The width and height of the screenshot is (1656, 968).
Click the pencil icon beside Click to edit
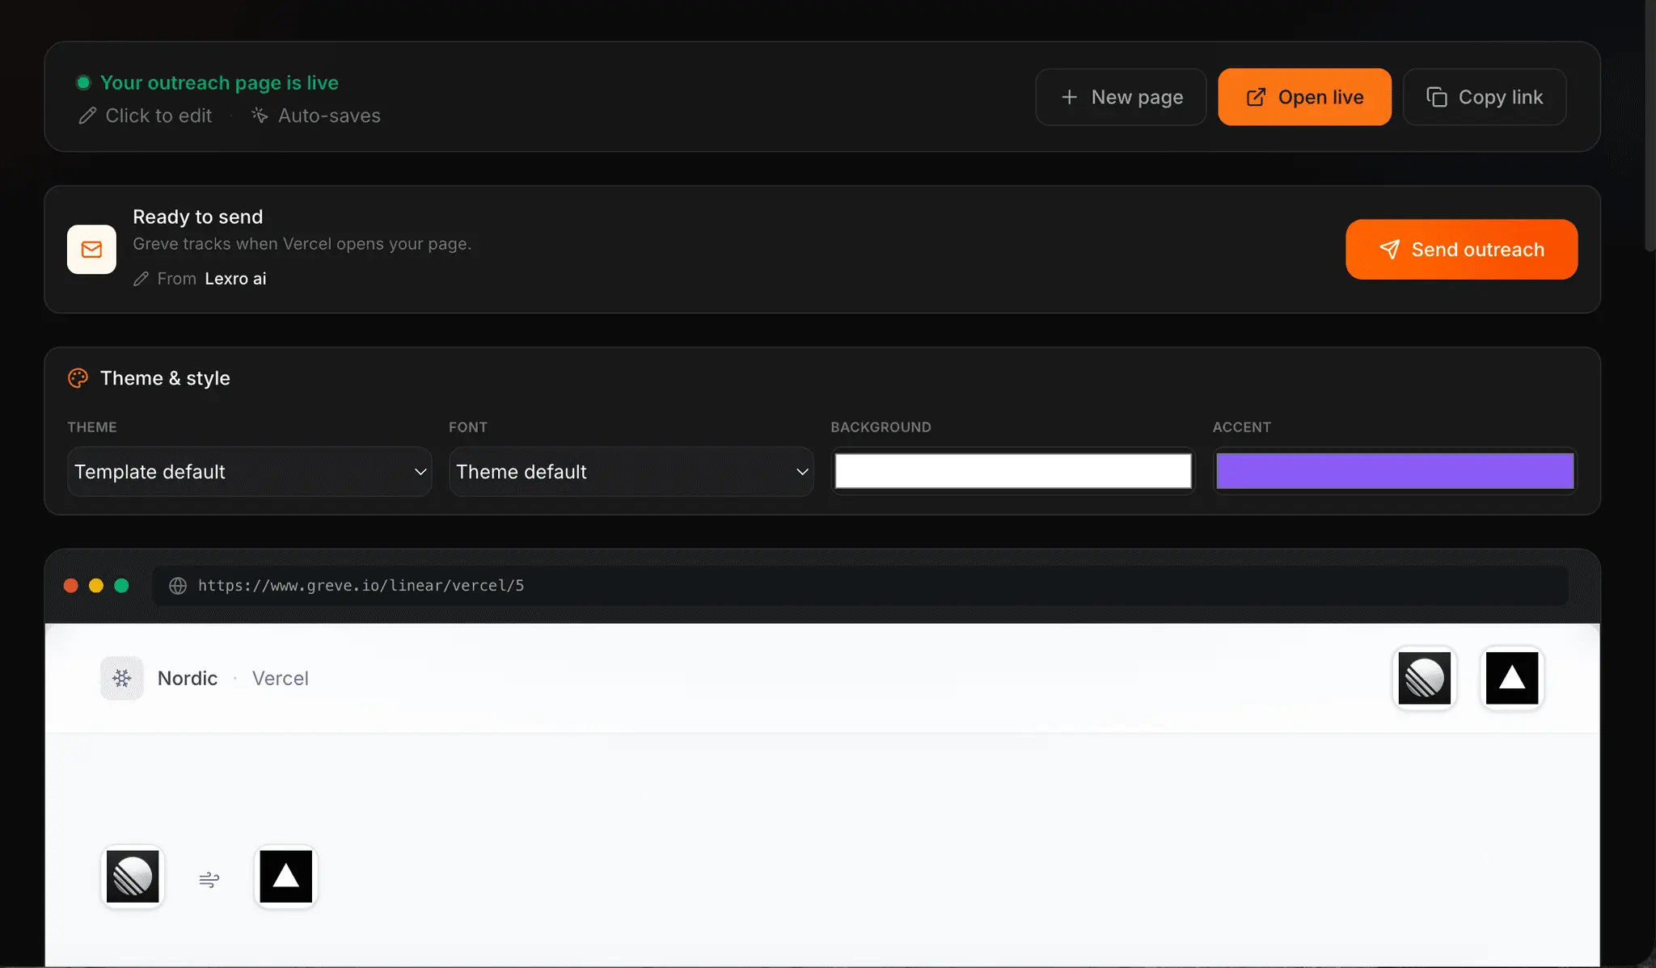[87, 116]
